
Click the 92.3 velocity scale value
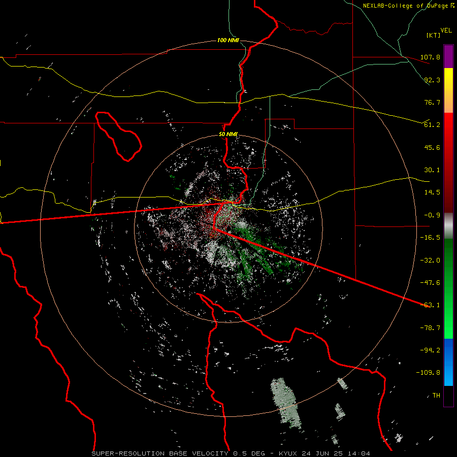[x=432, y=80]
